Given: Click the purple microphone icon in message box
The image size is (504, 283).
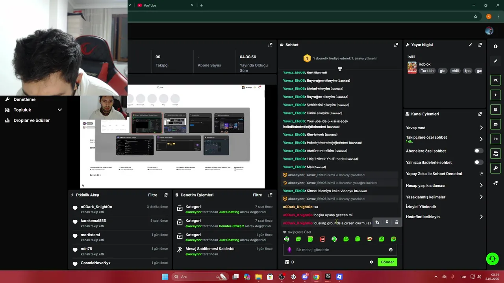Looking at the screenshot, I should (x=289, y=250).
